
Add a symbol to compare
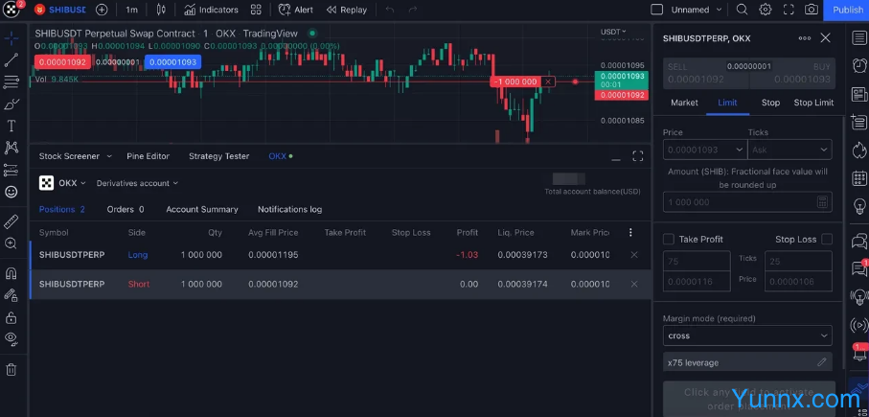pos(102,10)
